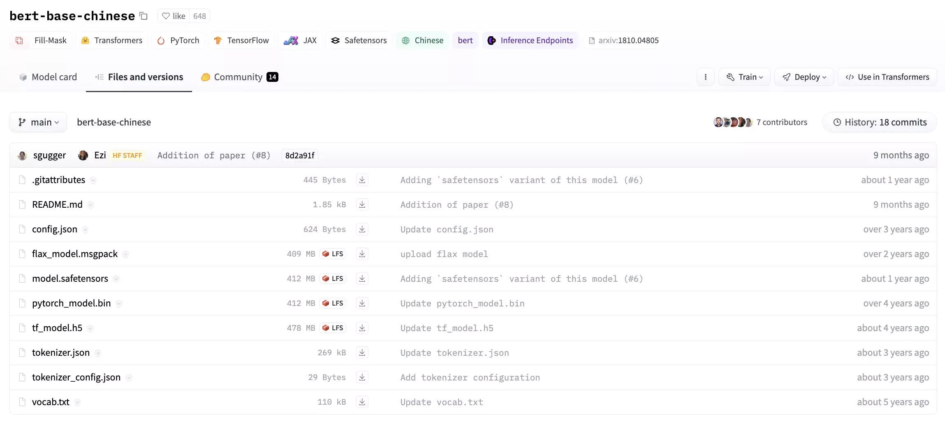945x422 pixels.
Task: Choose the JAX tag
Action: coord(300,40)
